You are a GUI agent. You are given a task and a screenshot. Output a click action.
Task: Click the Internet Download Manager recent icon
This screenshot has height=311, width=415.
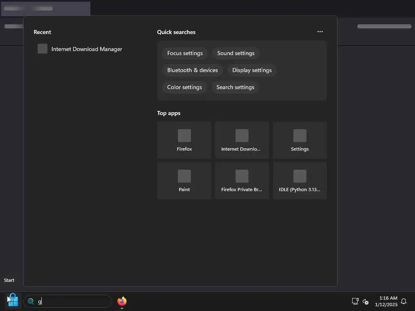[x=42, y=49]
